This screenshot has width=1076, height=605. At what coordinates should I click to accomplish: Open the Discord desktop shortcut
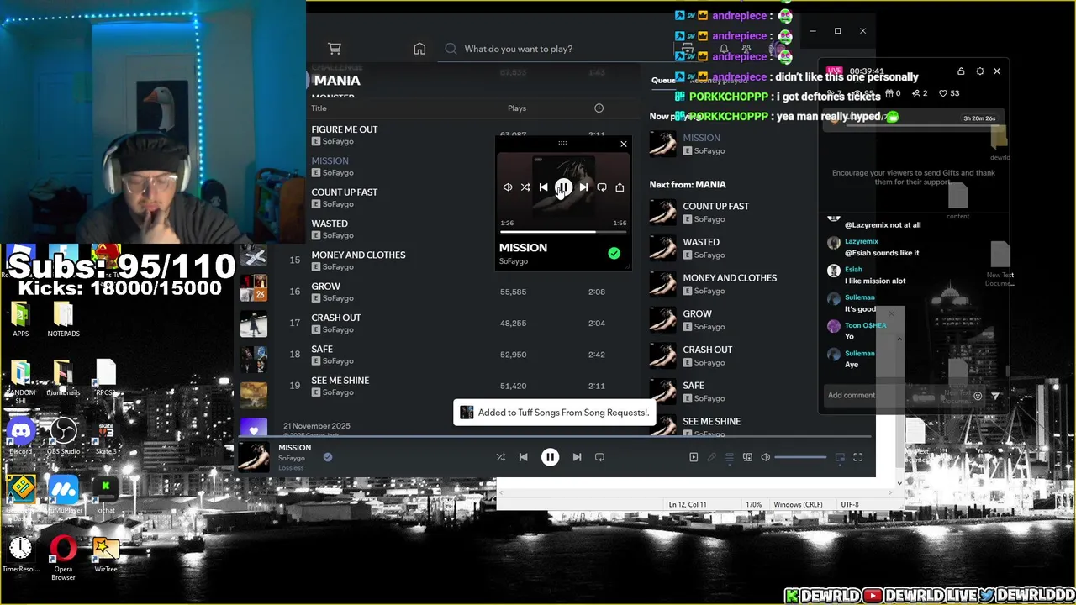pos(21,436)
